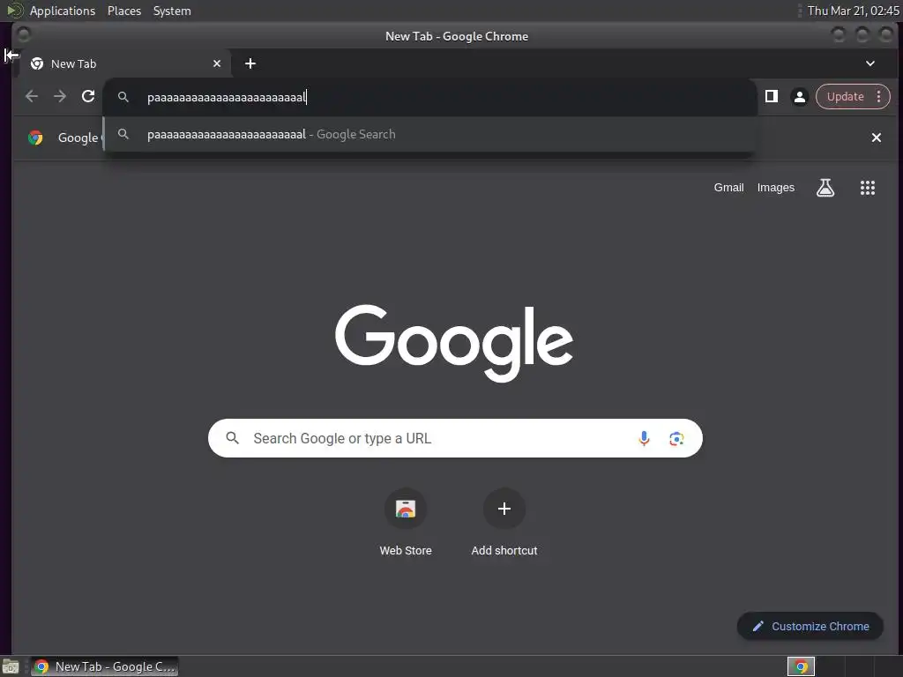Select the New Tab taskbar window button

point(104,666)
